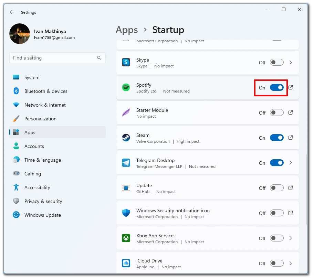The height and width of the screenshot is (280, 314).
Task: Go to Network & internet settings
Action: (57, 105)
